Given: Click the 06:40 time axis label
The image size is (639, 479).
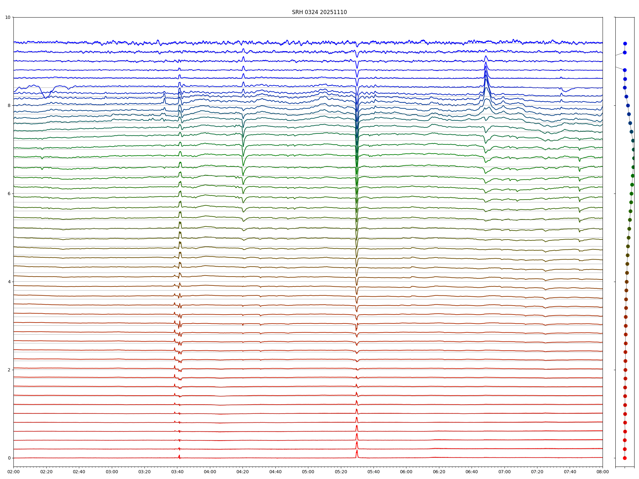Looking at the screenshot, I should pyautogui.click(x=472, y=472).
